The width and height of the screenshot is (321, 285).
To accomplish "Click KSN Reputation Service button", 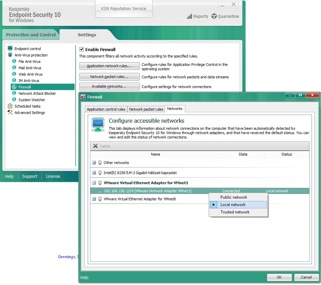I will point(124,9).
